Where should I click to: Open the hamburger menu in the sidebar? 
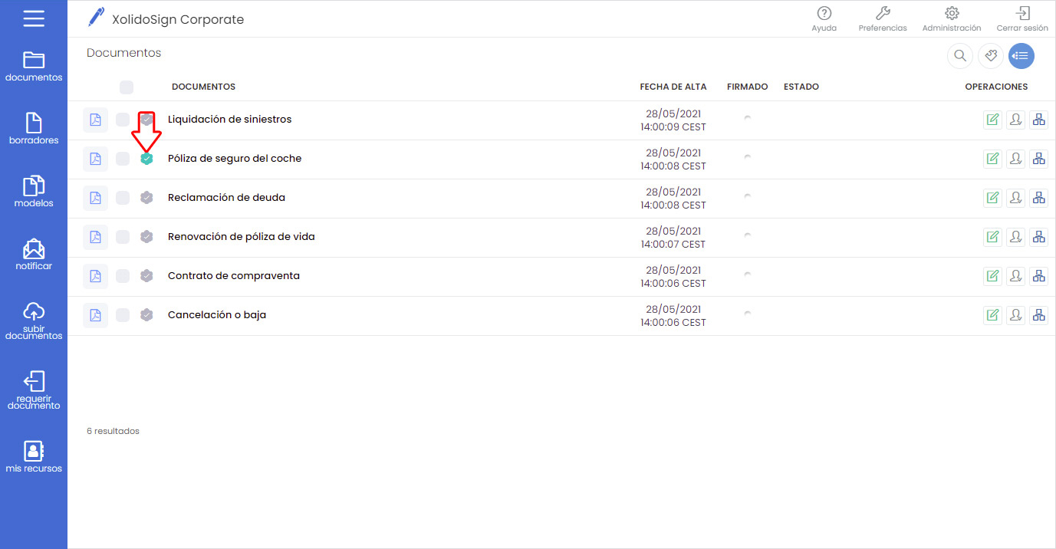click(34, 18)
